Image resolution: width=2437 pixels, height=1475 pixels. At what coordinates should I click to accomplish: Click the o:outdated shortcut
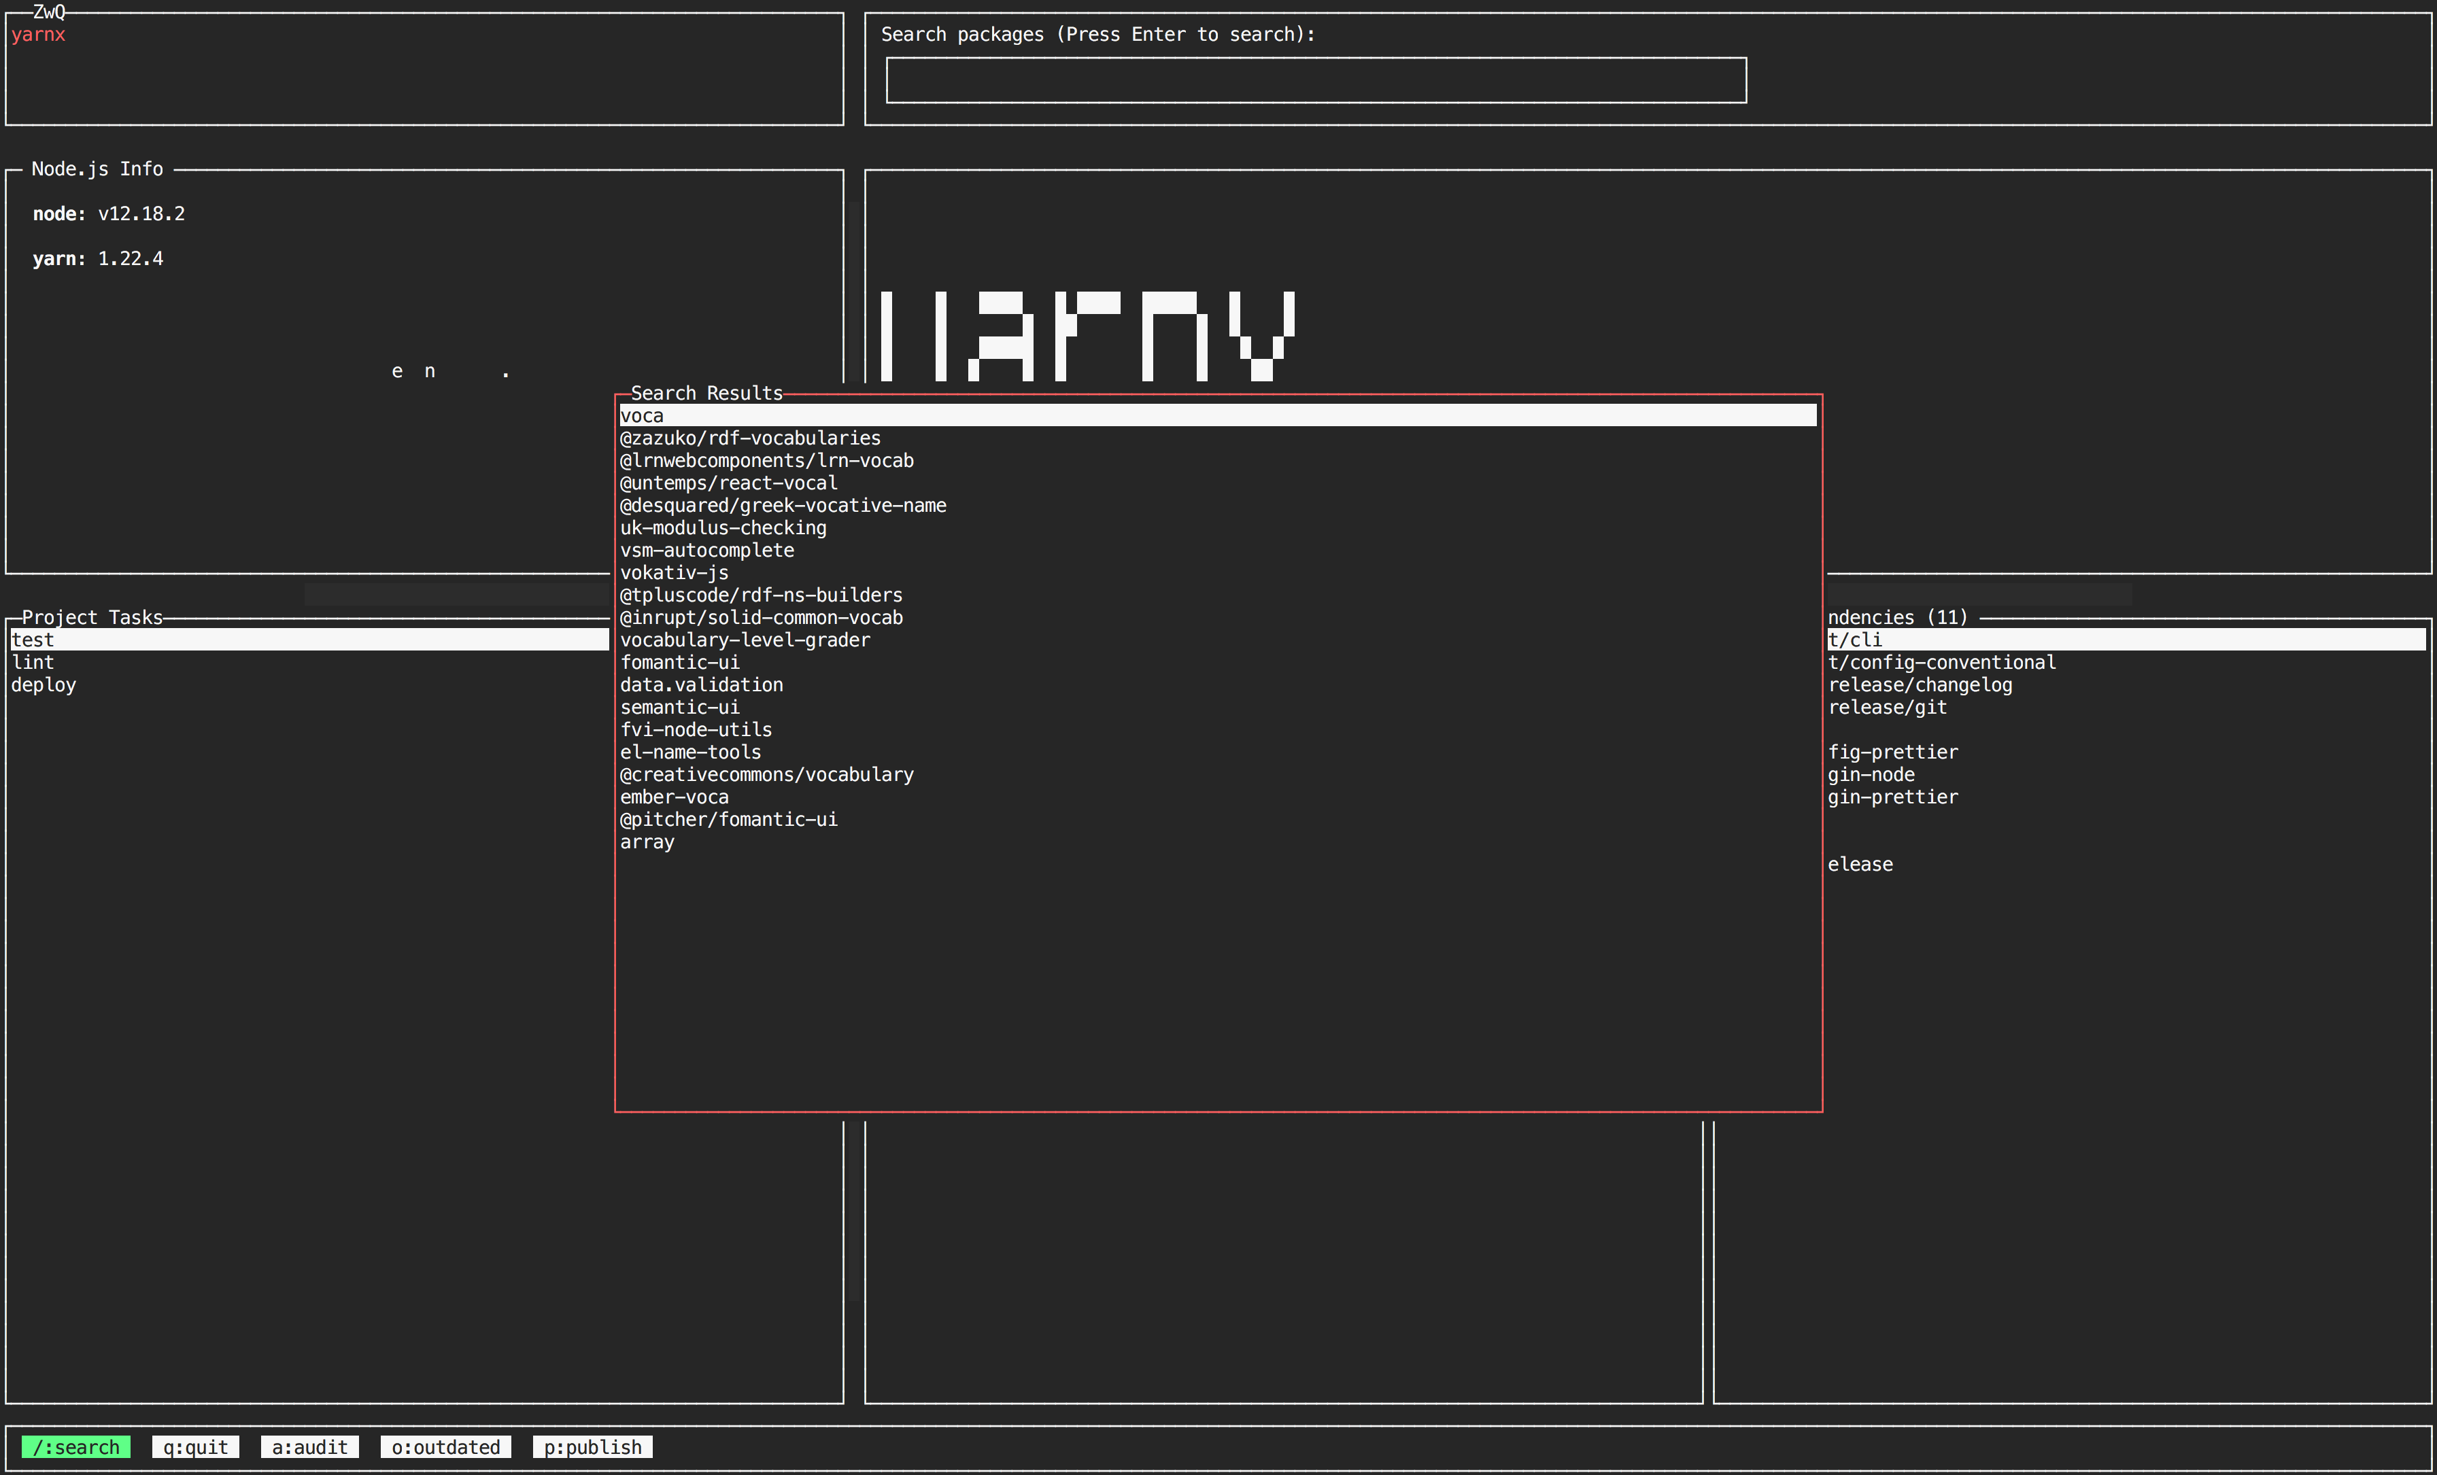tap(445, 1447)
